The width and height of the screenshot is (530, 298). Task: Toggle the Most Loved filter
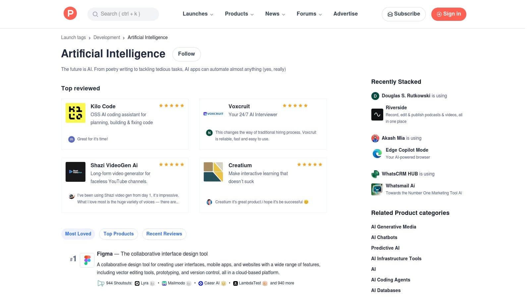pyautogui.click(x=78, y=234)
